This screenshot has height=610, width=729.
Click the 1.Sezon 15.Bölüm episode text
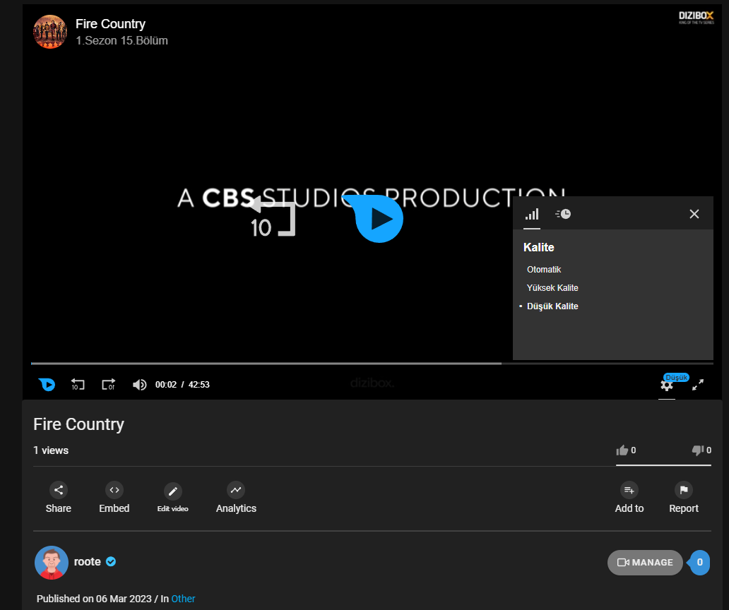pyautogui.click(x=121, y=40)
